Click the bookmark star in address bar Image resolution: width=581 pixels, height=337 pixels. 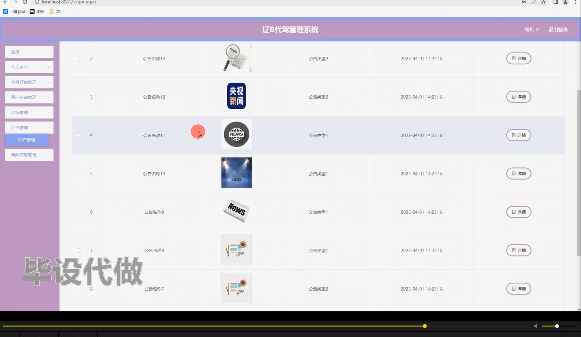pos(543,2)
